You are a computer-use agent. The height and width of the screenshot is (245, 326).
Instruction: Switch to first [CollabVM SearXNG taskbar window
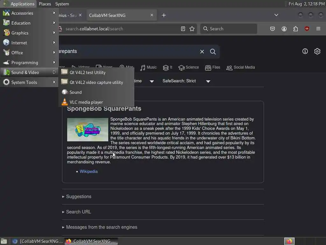(x=37, y=241)
